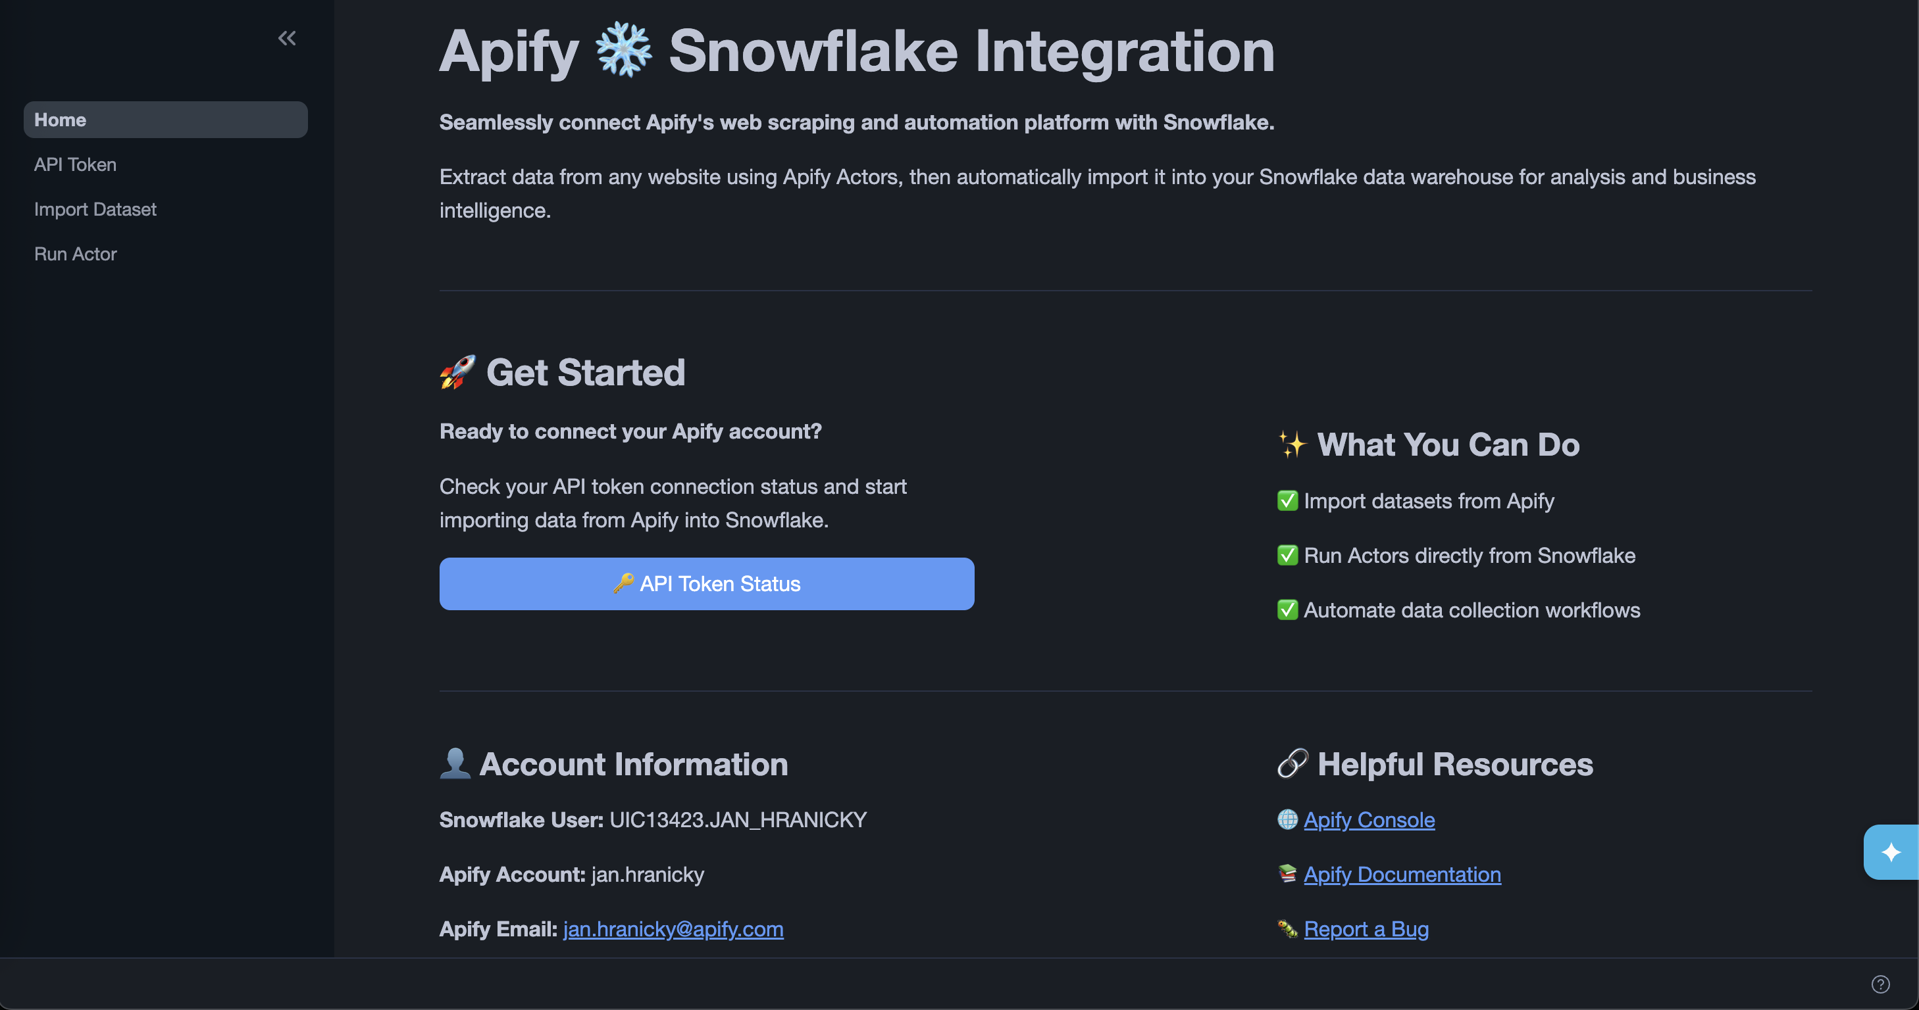Open the AI assistant sparkle button on right edge
Image resolution: width=1919 pixels, height=1010 pixels.
pyautogui.click(x=1892, y=852)
